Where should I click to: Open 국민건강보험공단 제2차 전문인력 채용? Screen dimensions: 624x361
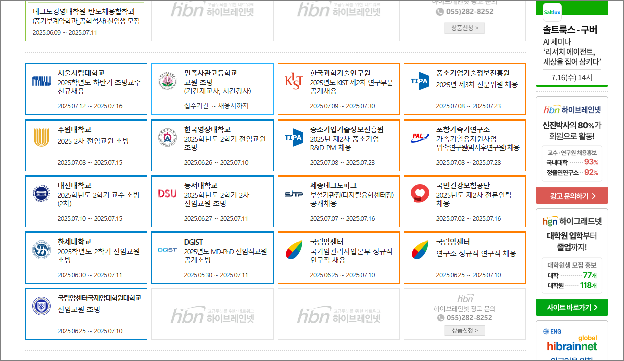coord(465,201)
